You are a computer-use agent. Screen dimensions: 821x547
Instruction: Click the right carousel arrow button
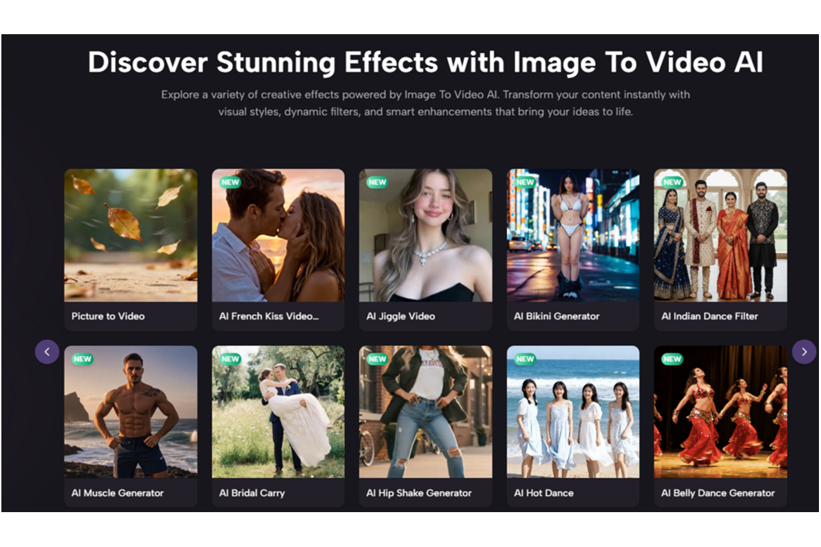coord(804,352)
